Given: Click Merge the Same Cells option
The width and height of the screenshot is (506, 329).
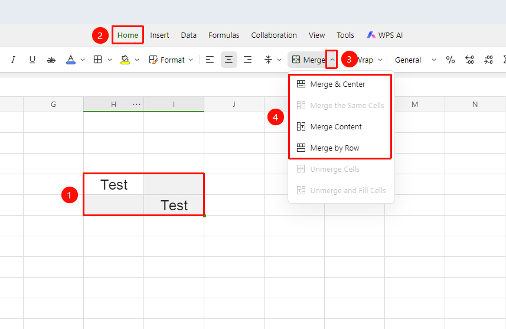Looking at the screenshot, I should pos(341,105).
